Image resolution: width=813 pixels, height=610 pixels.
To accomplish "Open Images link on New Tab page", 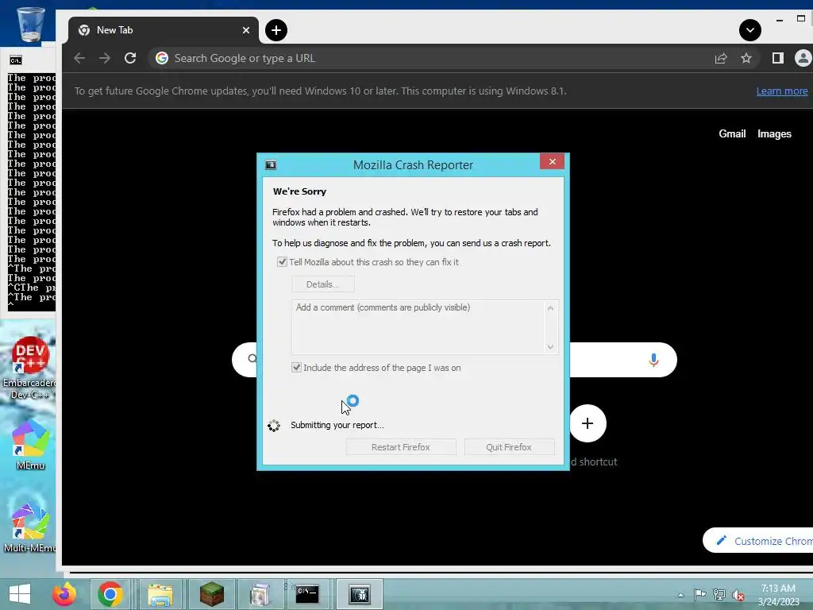I will pos(774,133).
